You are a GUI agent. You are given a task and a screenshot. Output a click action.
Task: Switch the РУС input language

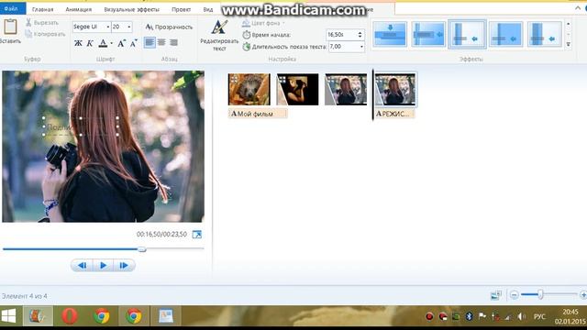pos(539,317)
